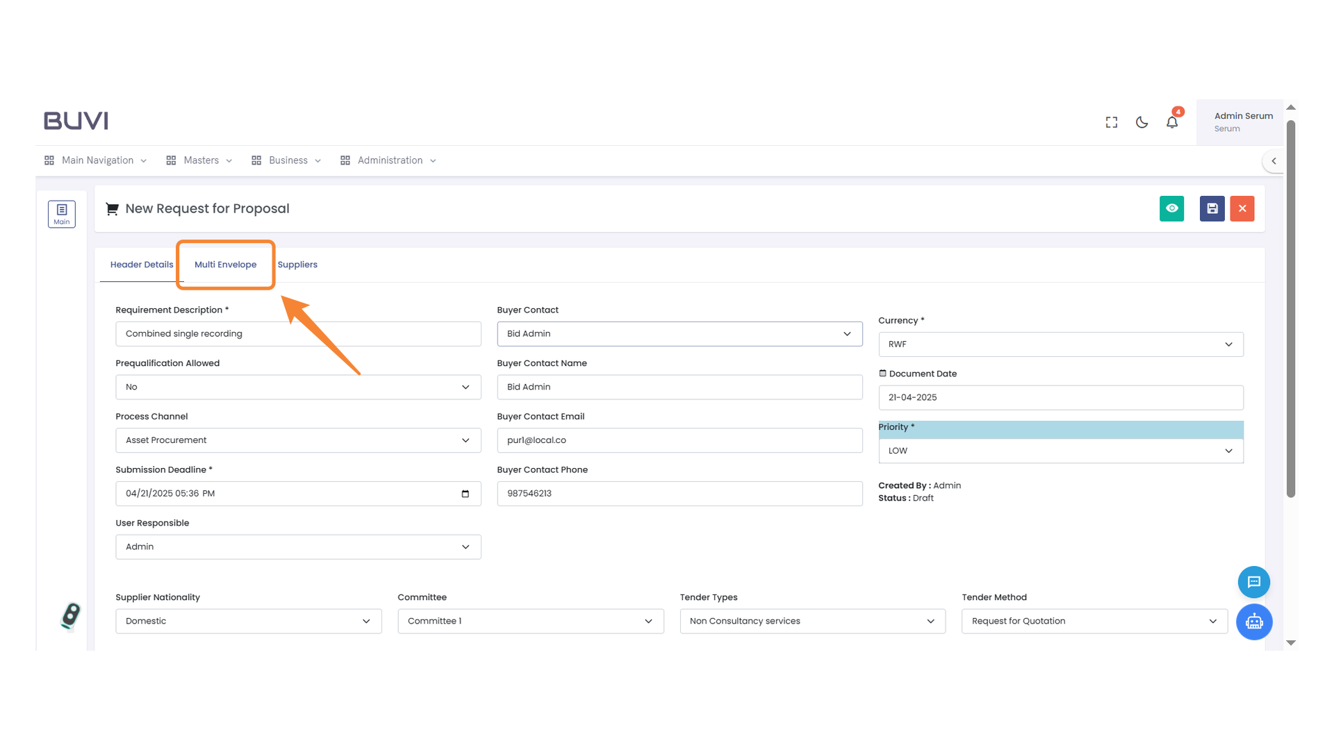
Task: Click the fullscreen toggle icon
Action: [1112, 122]
